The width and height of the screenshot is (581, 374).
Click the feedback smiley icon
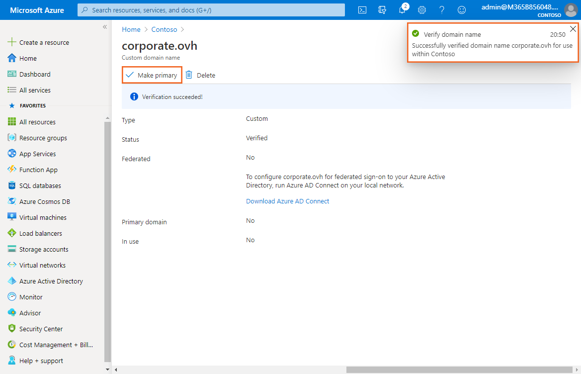pyautogui.click(x=462, y=10)
